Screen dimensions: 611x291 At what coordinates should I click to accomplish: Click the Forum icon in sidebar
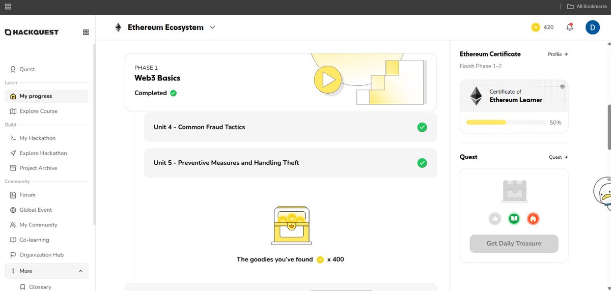click(x=14, y=195)
